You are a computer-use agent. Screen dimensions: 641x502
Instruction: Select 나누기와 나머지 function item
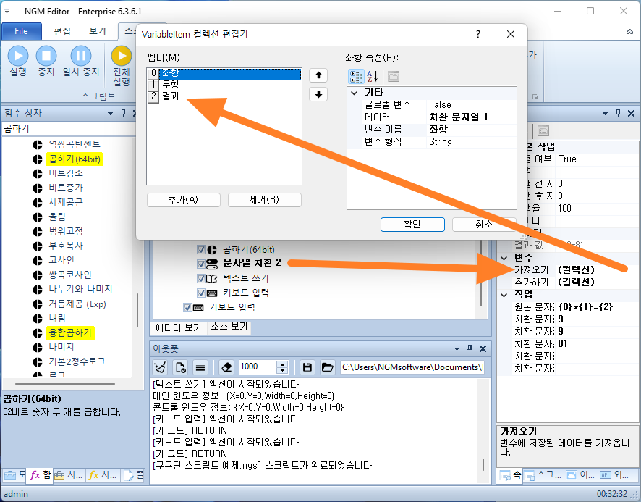tap(80, 289)
